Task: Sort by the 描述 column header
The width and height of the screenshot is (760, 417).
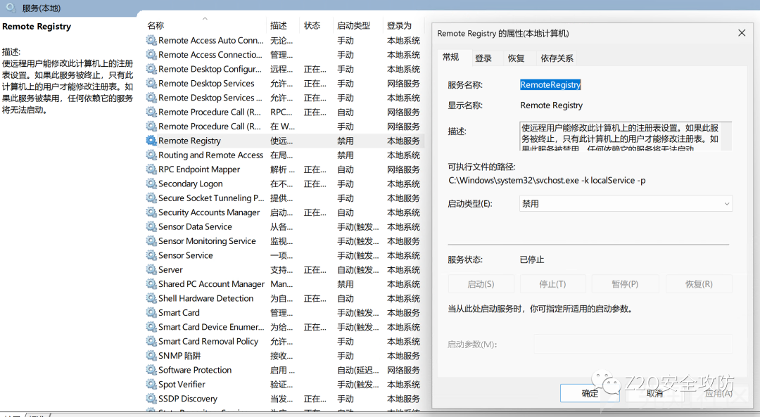Action: point(283,25)
